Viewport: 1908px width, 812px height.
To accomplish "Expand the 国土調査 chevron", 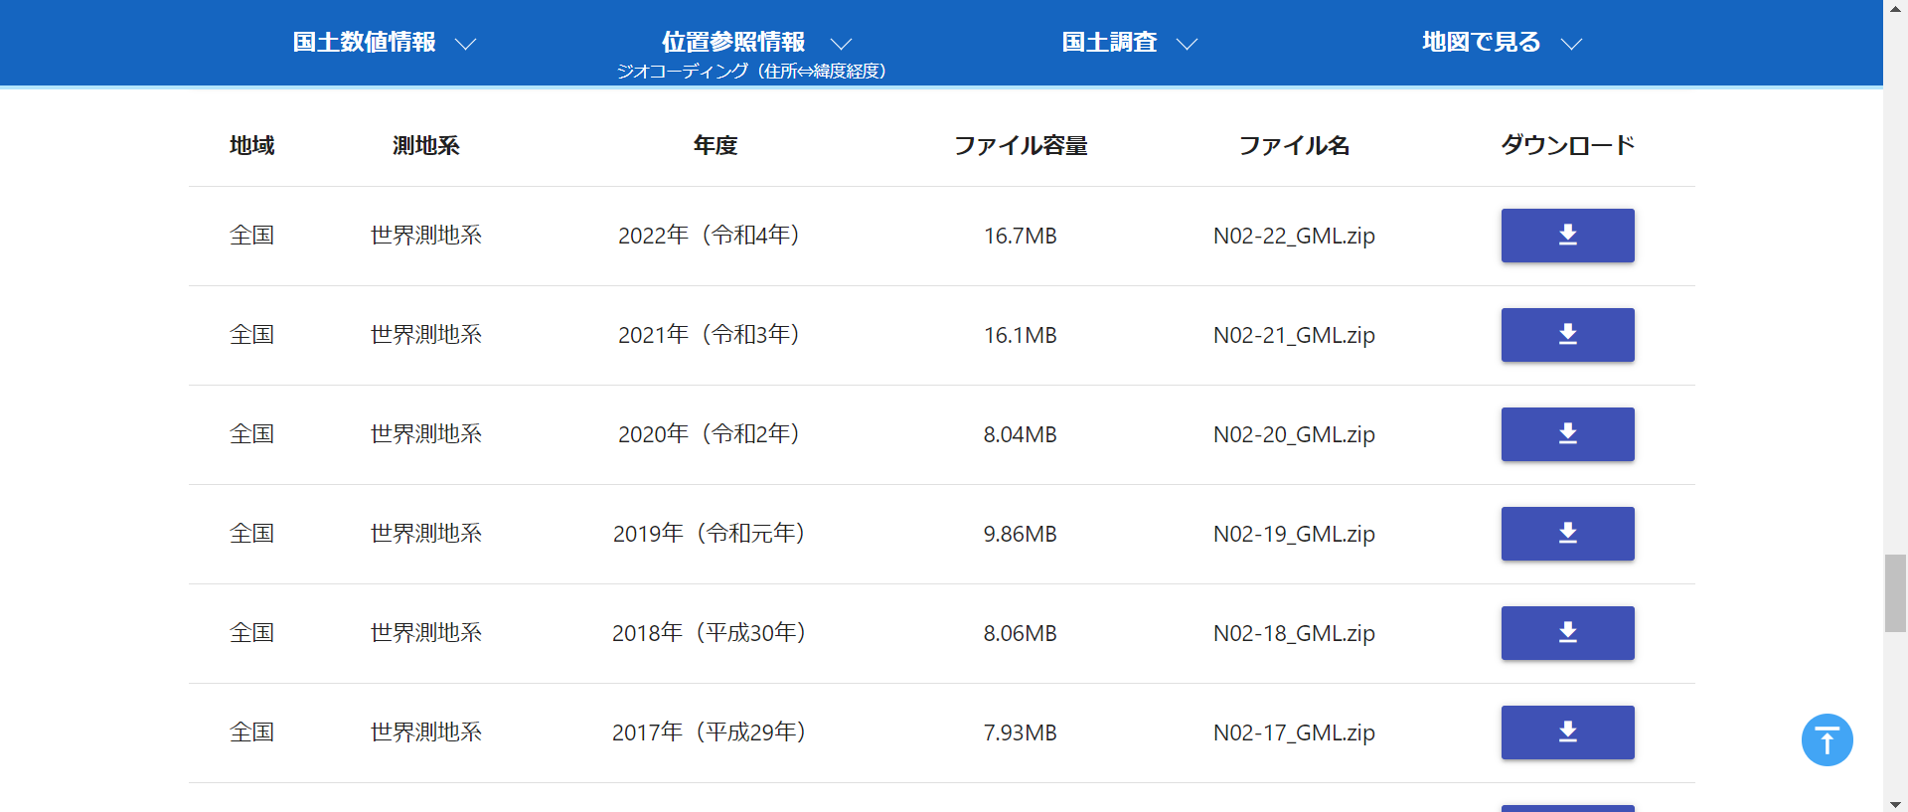I will point(1187,44).
